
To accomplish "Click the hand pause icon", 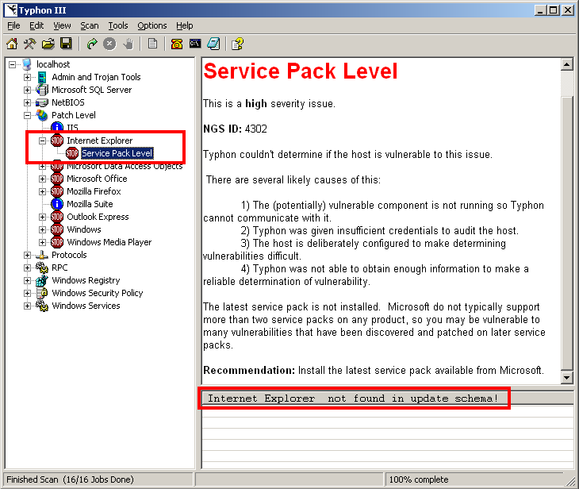I will (128, 44).
